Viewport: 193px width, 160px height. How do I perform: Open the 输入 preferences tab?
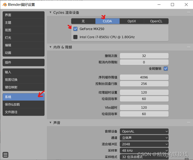[x=24, y=72]
